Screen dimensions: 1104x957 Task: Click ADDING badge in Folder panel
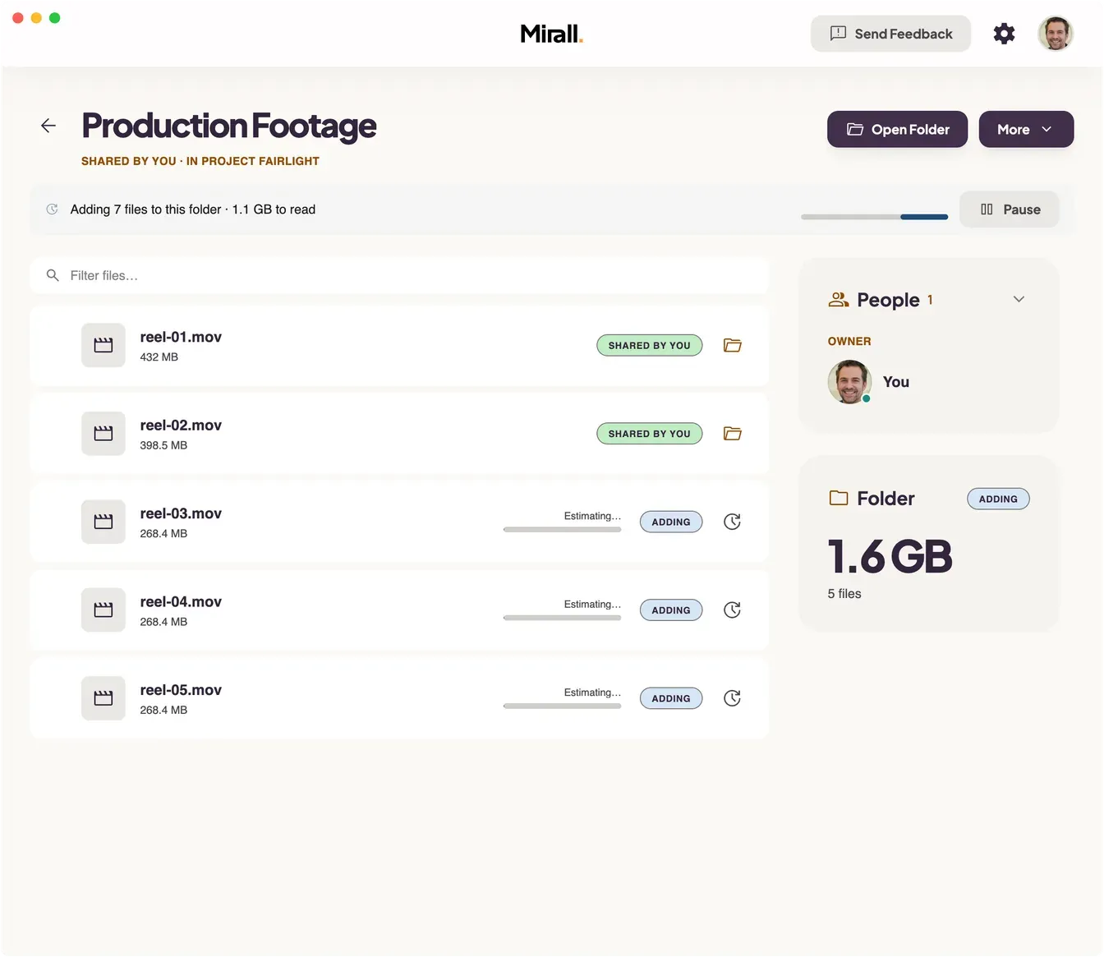998,499
